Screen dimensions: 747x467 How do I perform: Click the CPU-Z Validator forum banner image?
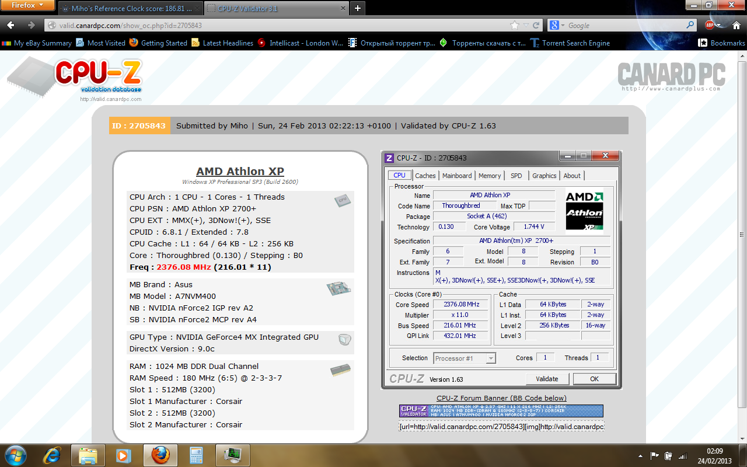point(501,411)
